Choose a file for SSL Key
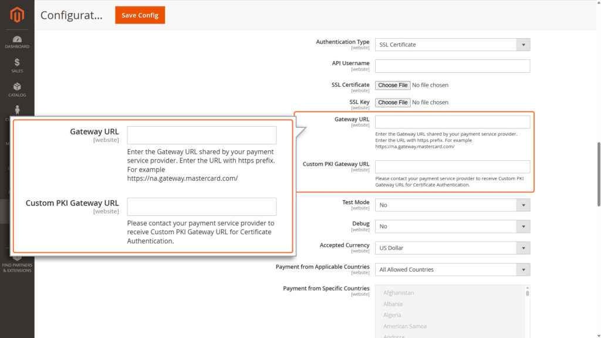Viewport: 601px width, 338px height. [x=392, y=102]
